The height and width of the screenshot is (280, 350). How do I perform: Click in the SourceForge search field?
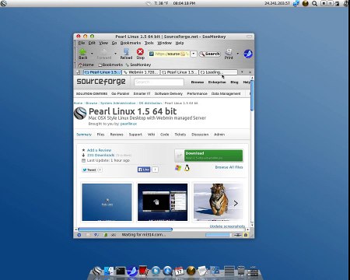tap(159, 82)
